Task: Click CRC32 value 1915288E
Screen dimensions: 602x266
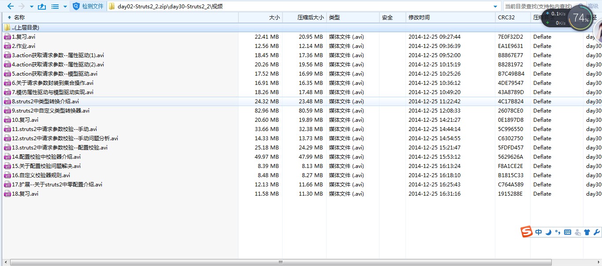Action: pos(510,193)
